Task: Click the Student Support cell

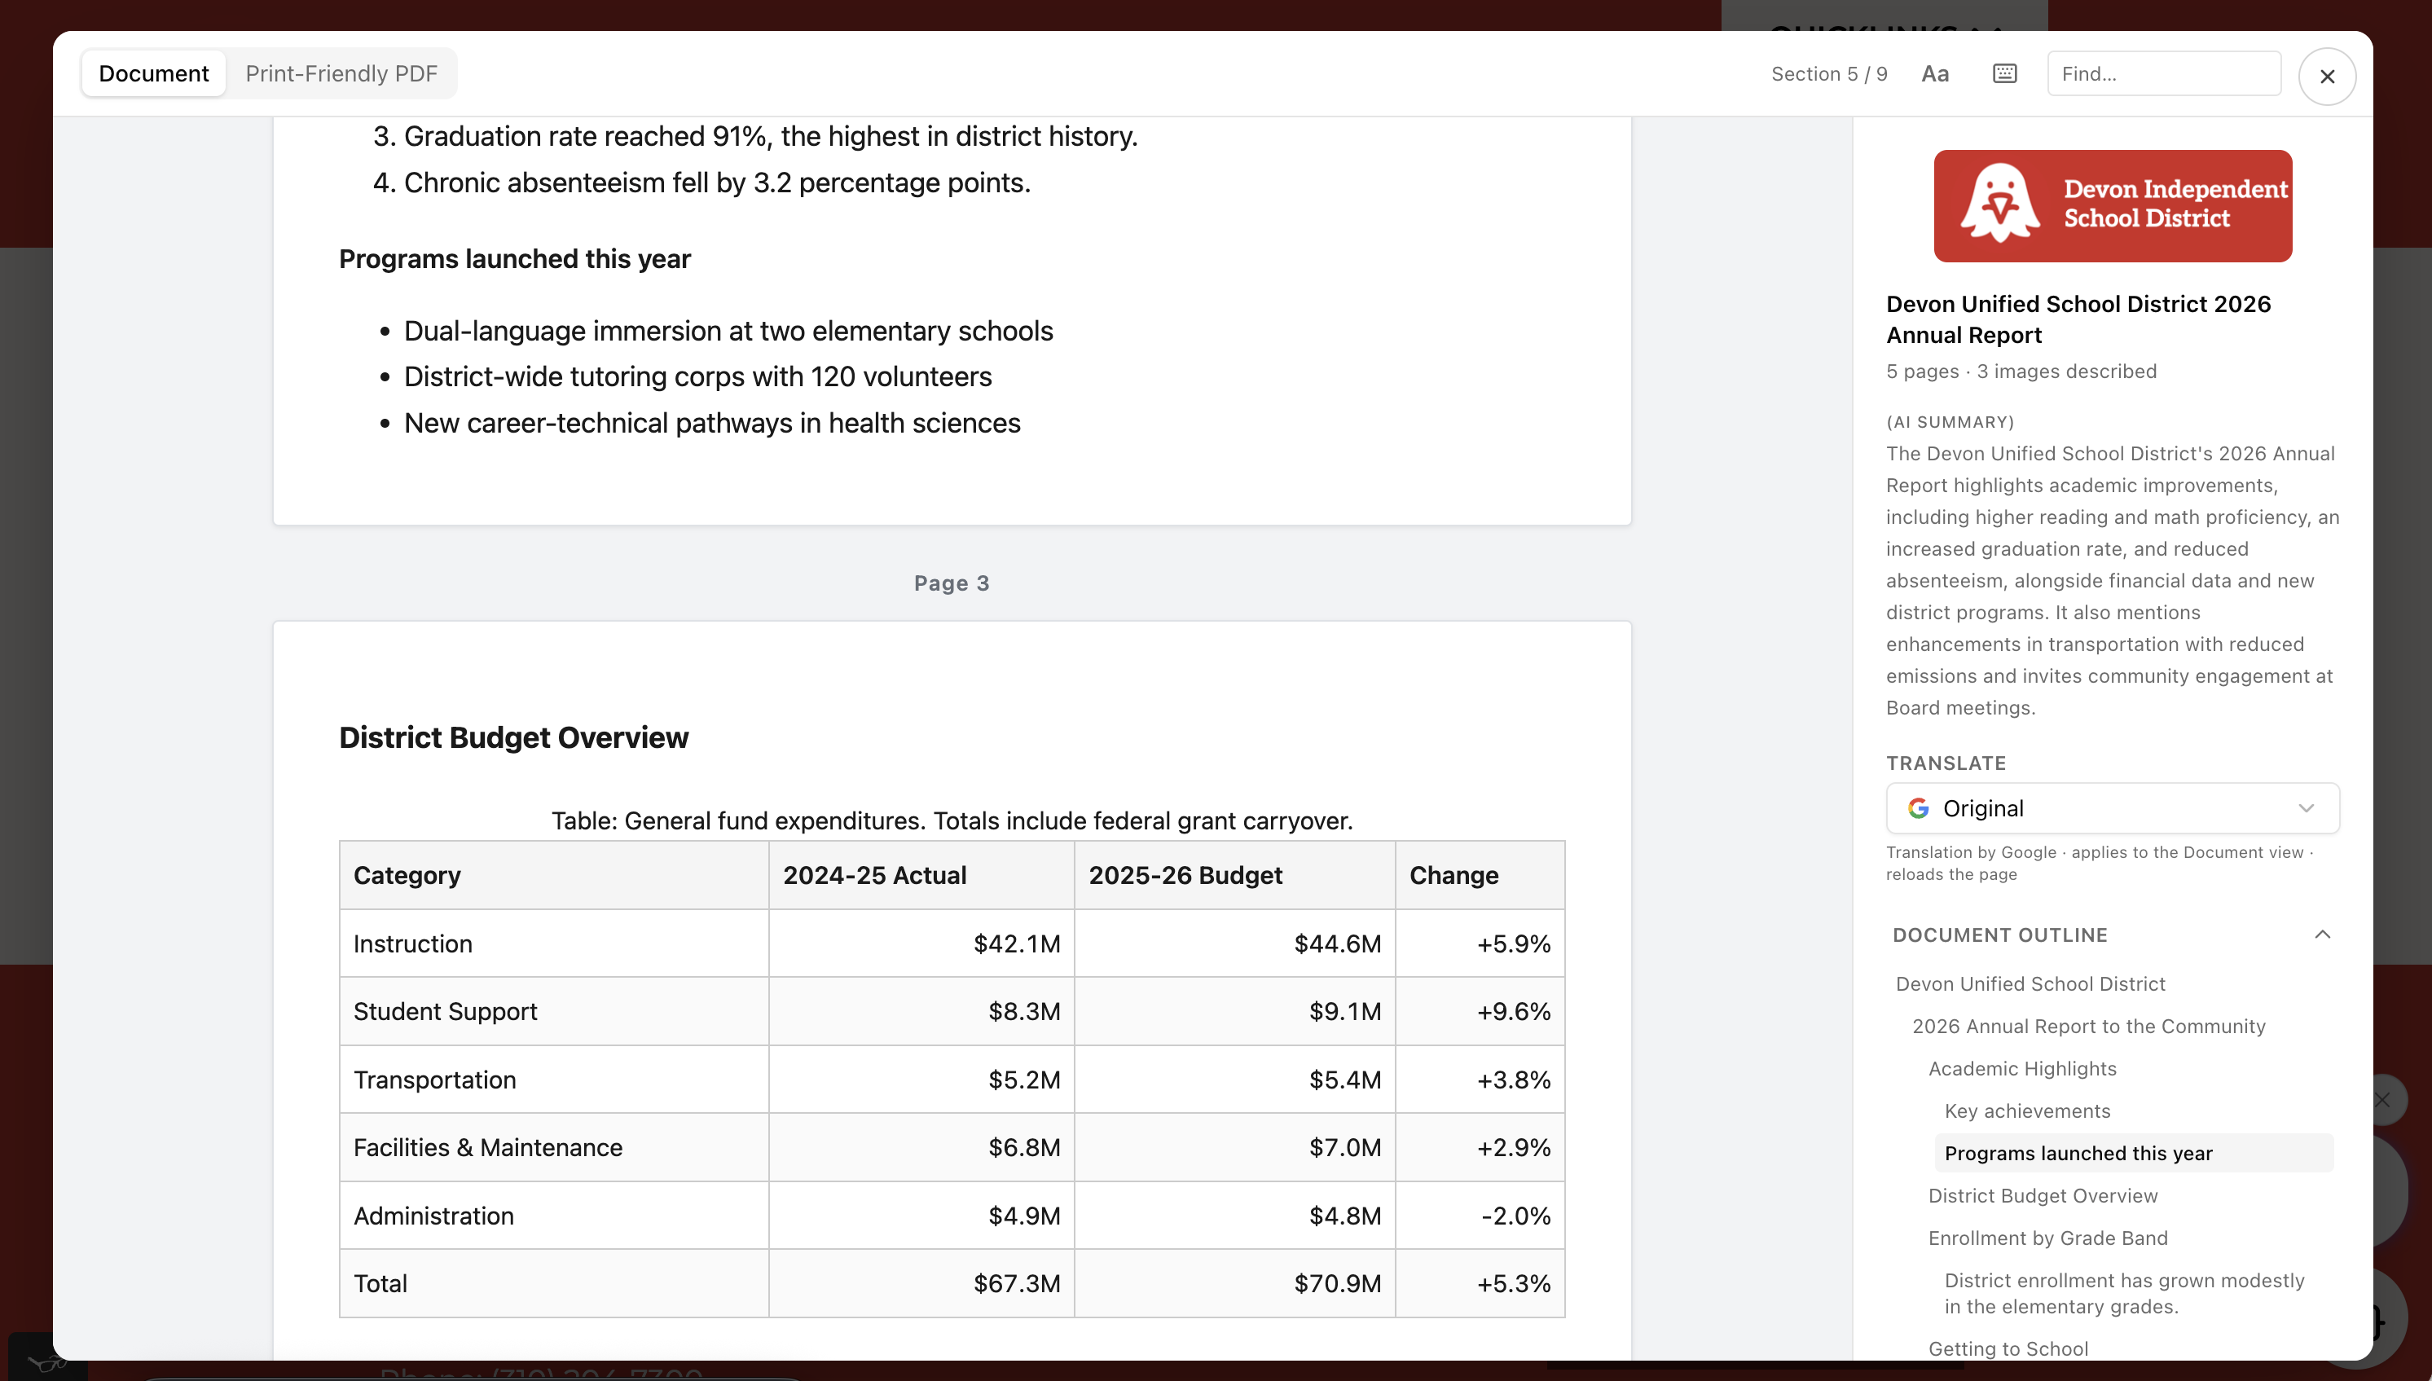Action: [554, 1011]
